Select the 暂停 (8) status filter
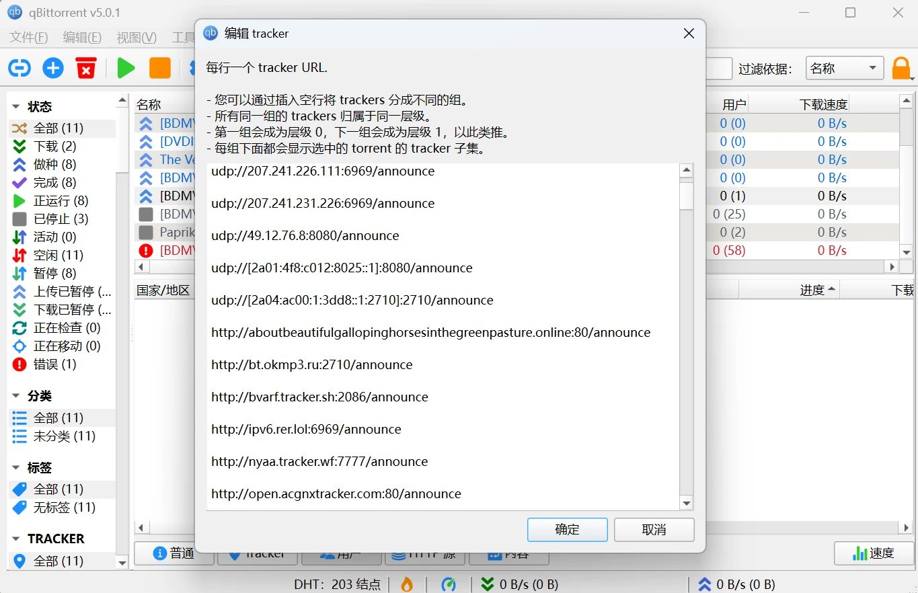The image size is (918, 593). (54, 273)
